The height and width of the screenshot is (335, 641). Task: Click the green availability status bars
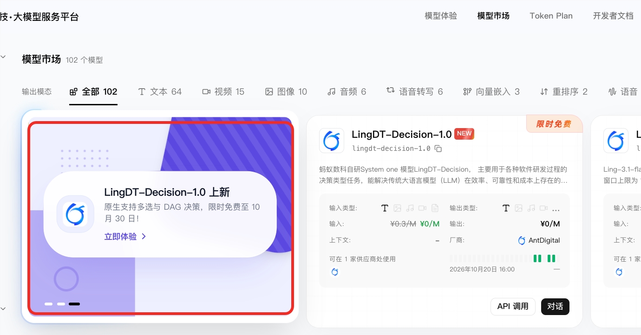pos(544,258)
